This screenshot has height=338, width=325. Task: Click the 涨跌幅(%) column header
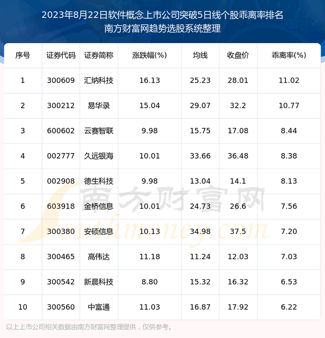coord(149,55)
